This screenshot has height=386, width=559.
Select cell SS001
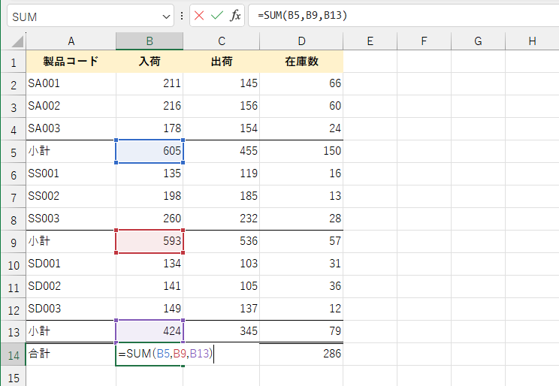71,174
